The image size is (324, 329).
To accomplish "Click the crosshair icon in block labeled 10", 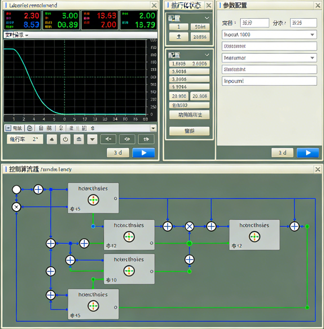I will [x=129, y=271].
